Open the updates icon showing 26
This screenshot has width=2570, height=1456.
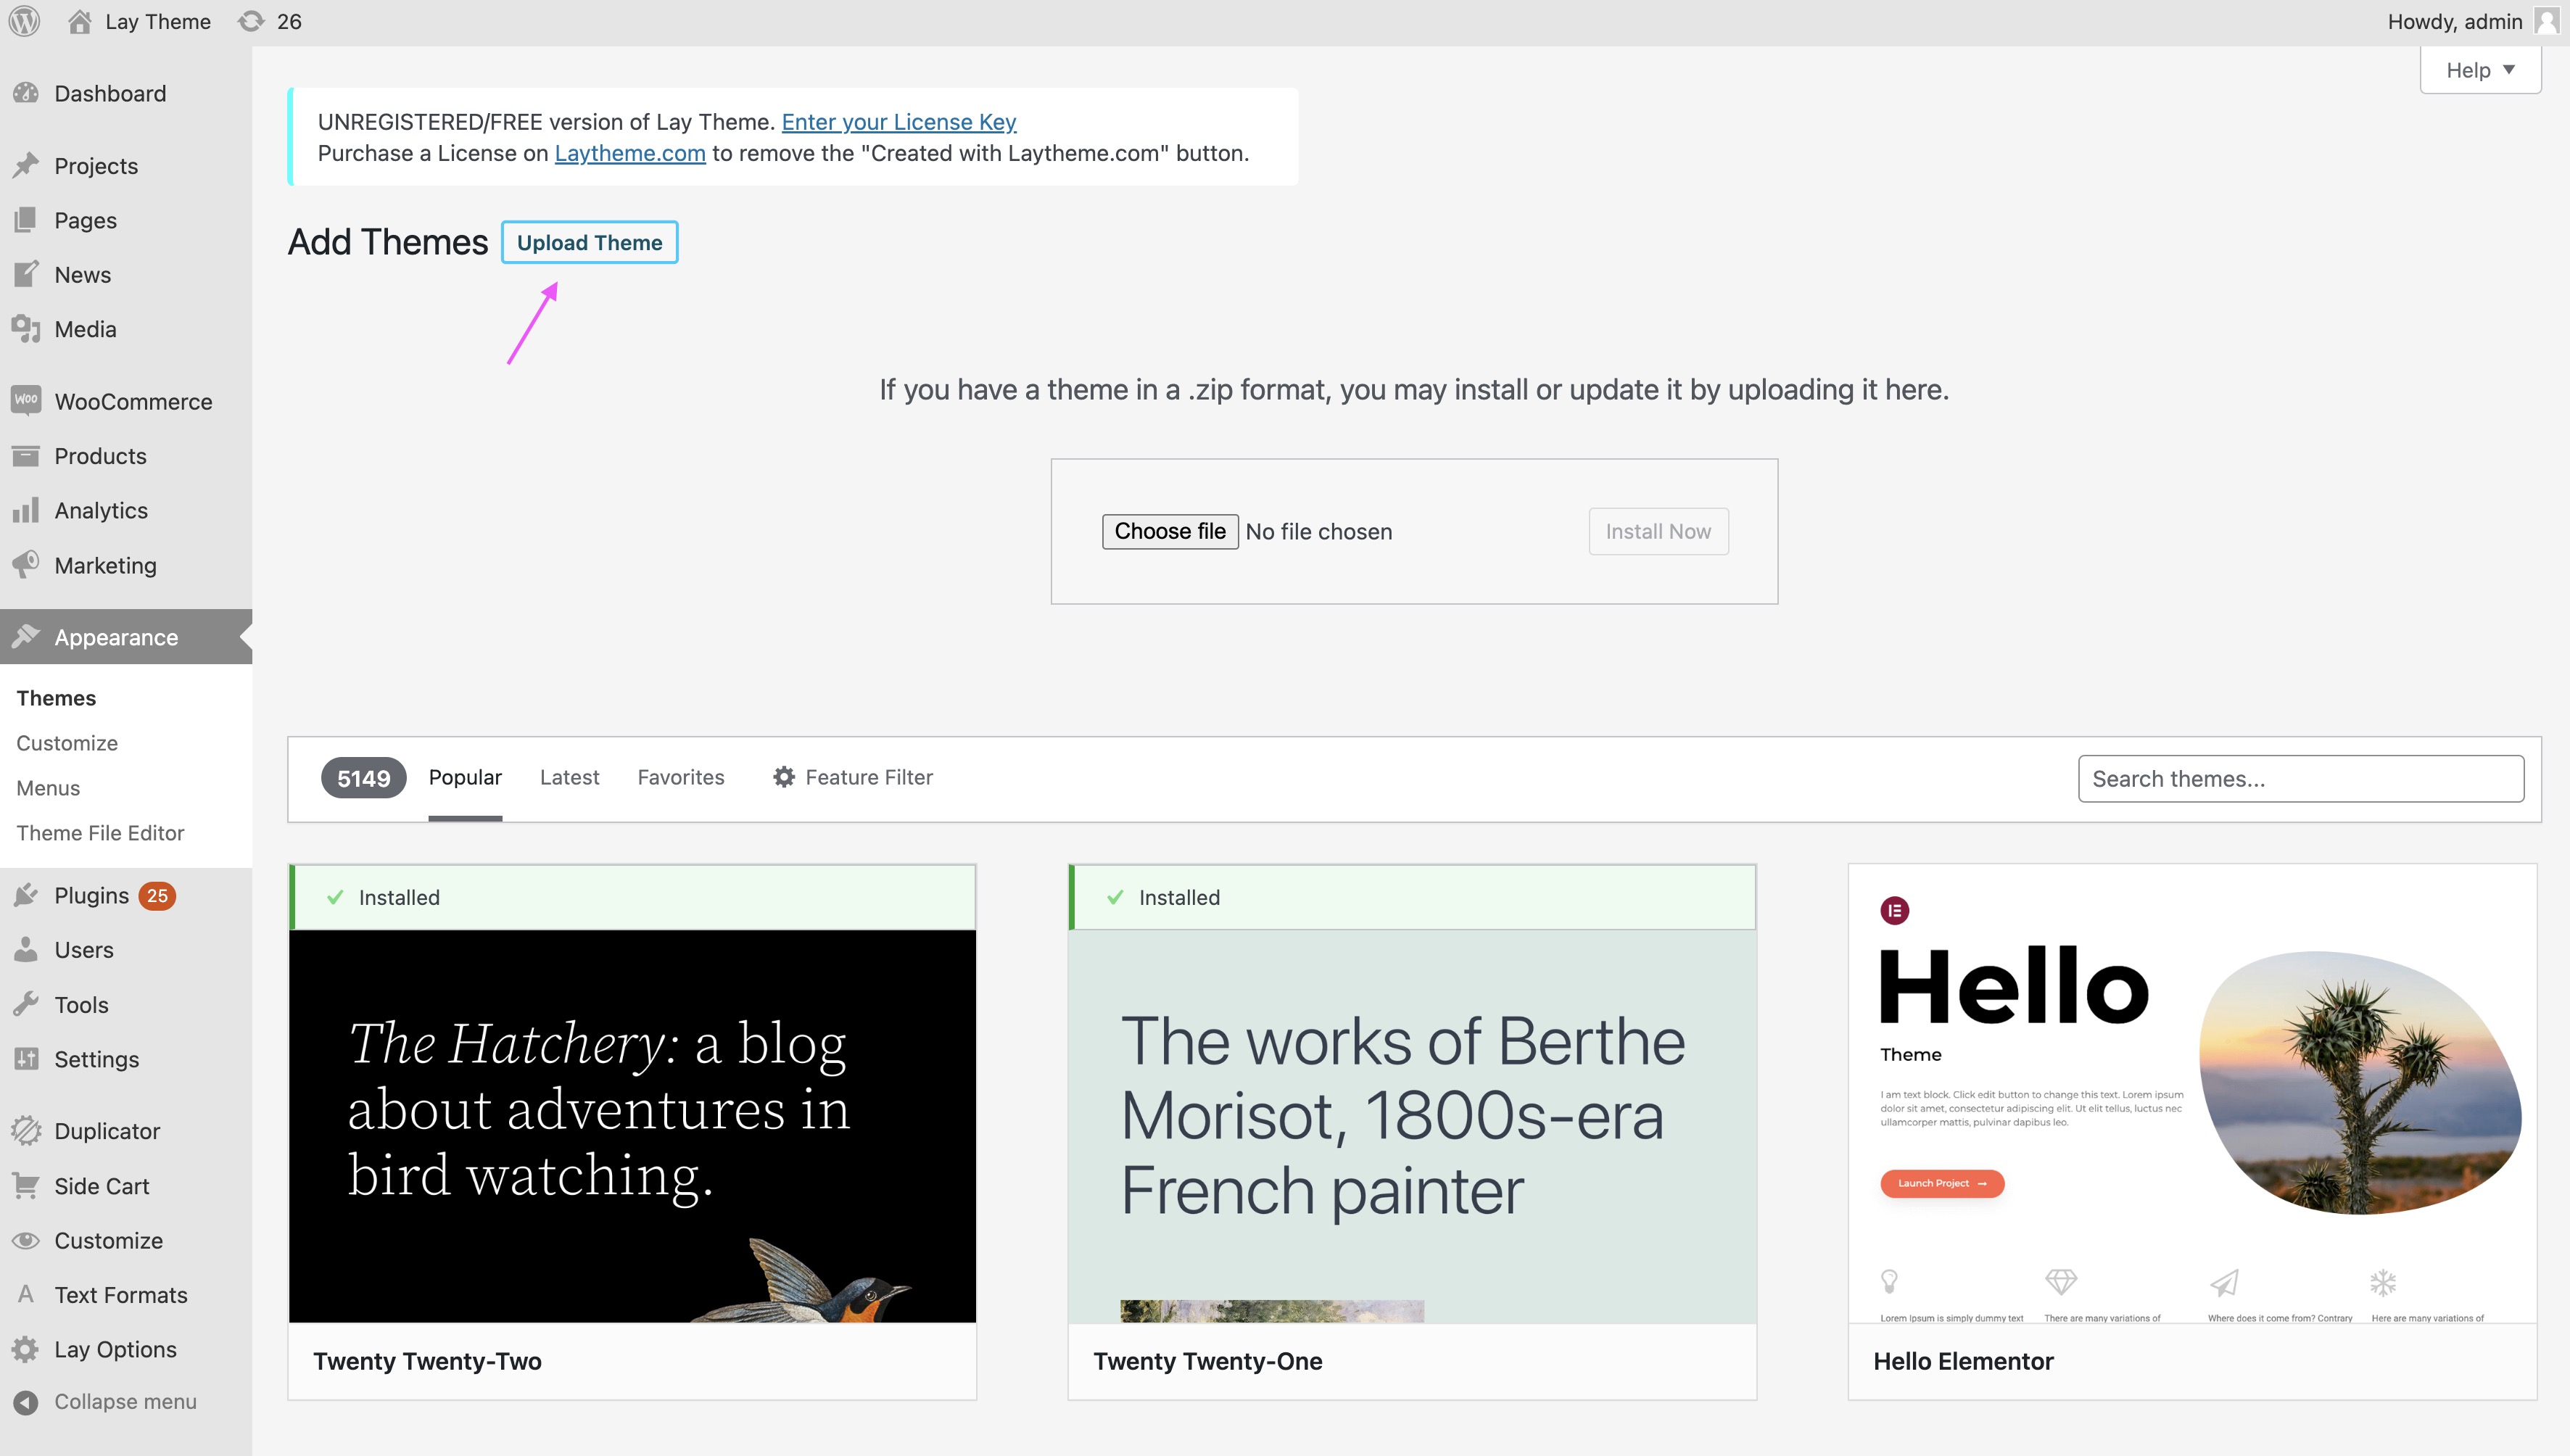pyautogui.click(x=251, y=21)
